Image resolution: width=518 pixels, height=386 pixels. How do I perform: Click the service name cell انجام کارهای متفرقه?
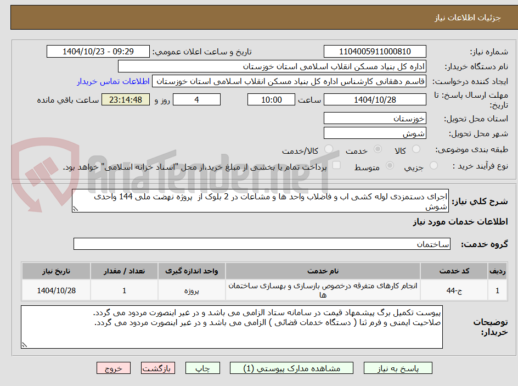pyautogui.click(x=323, y=290)
